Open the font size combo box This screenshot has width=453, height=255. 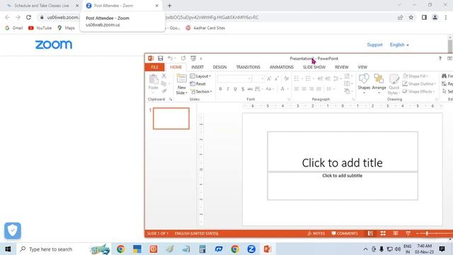point(258,79)
